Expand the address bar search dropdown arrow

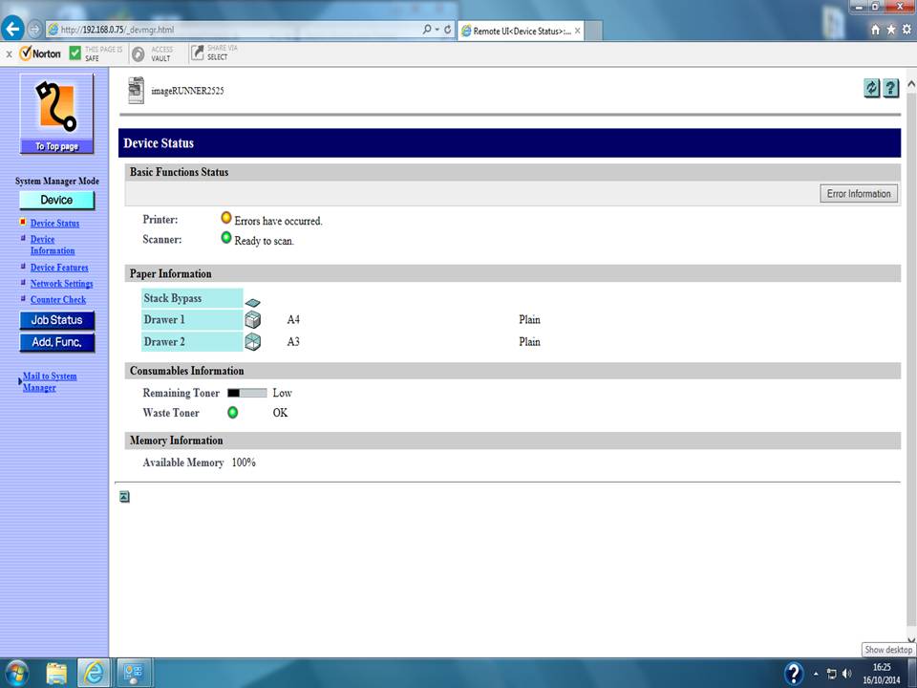click(x=437, y=30)
